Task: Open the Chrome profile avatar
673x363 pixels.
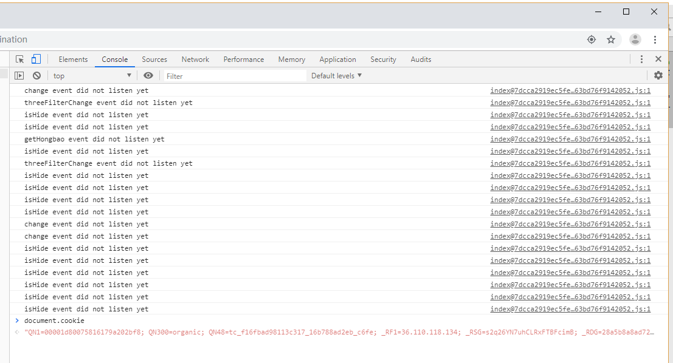Action: pos(635,39)
